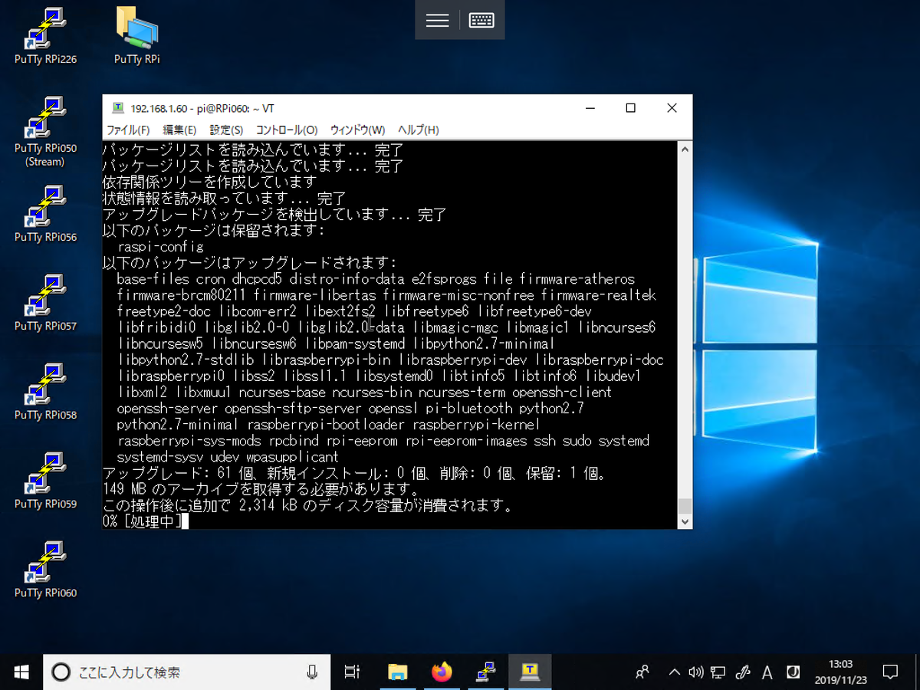Select the PuTTy RPi059 desktop icon

point(45,481)
